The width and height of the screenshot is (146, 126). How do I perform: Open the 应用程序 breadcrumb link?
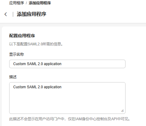coord(17,3)
